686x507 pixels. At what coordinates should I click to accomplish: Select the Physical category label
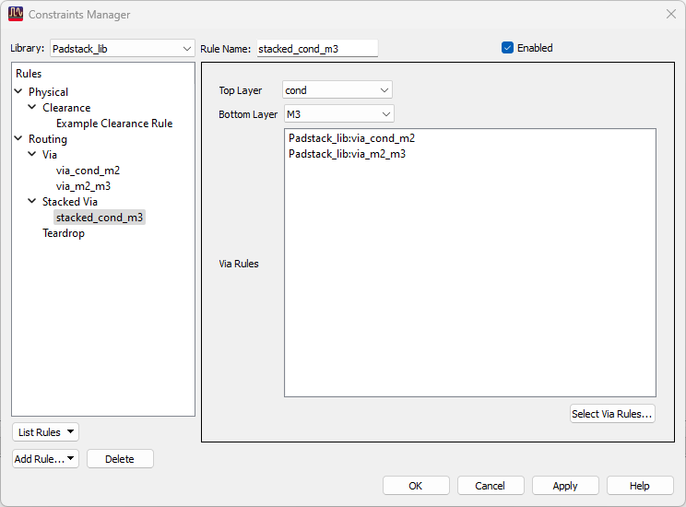tap(48, 92)
